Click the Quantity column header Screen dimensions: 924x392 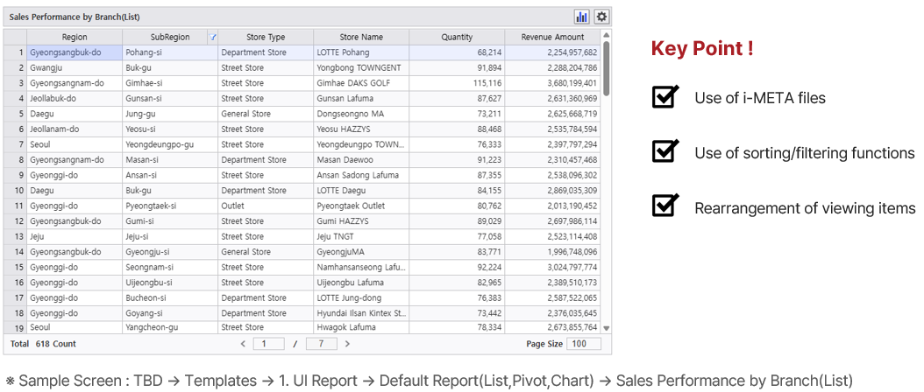(457, 38)
